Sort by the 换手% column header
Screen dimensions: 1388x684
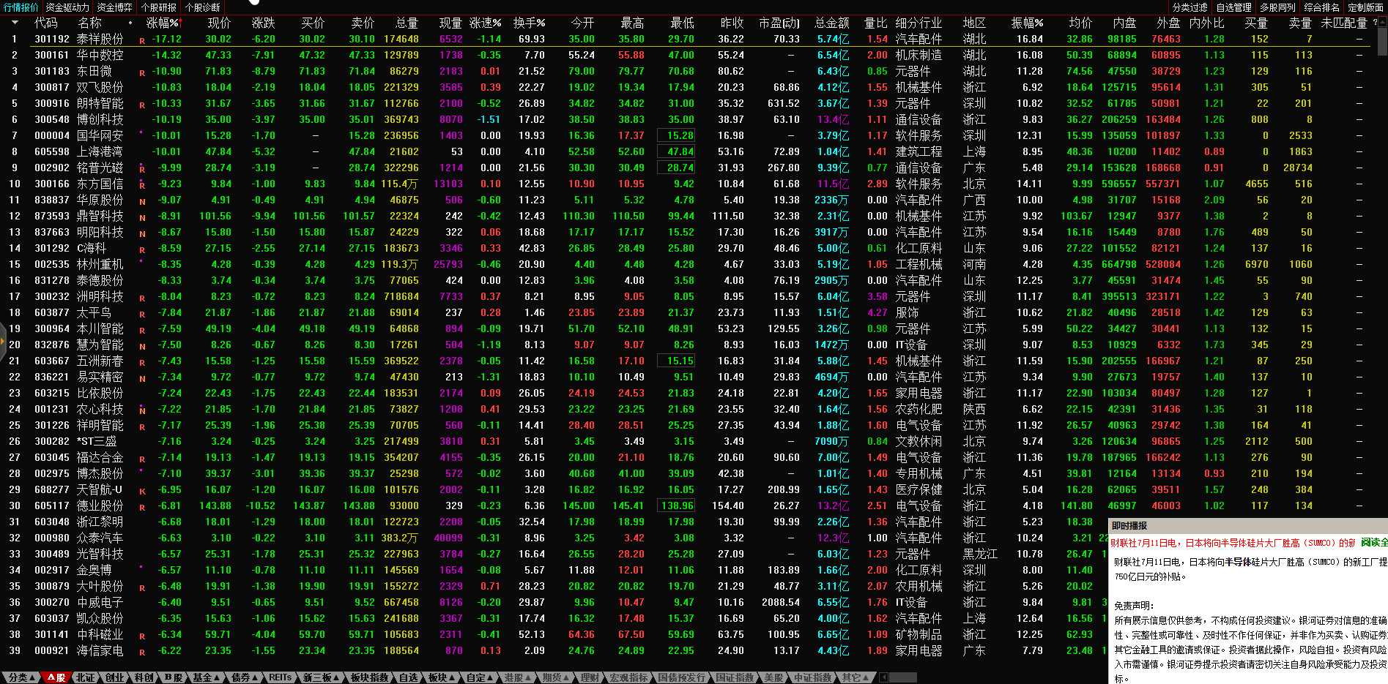tap(529, 23)
